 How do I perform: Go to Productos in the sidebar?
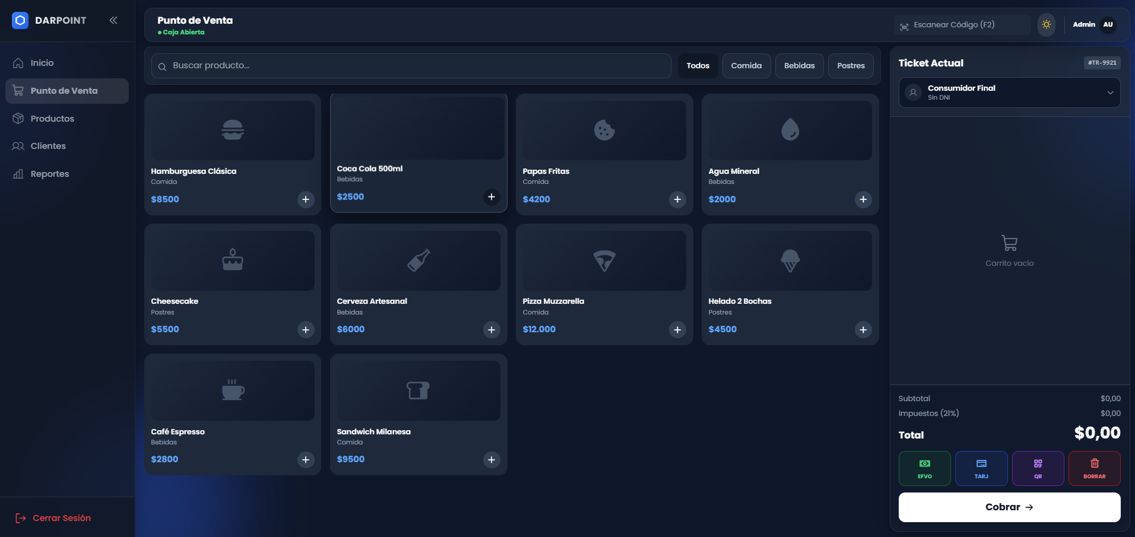(52, 119)
